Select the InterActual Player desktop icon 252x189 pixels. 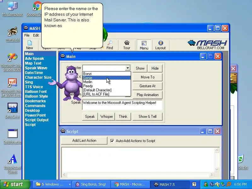(x=12, y=163)
